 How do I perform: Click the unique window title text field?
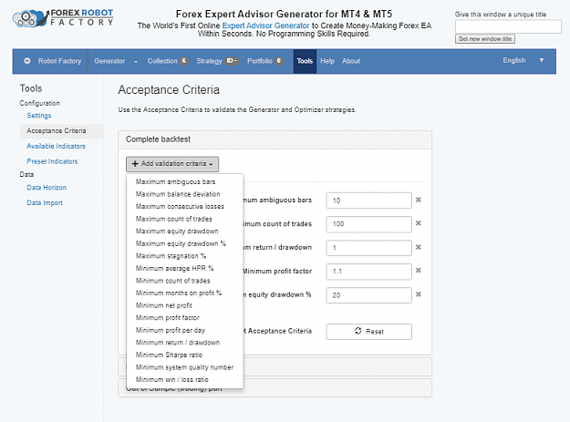tap(508, 26)
